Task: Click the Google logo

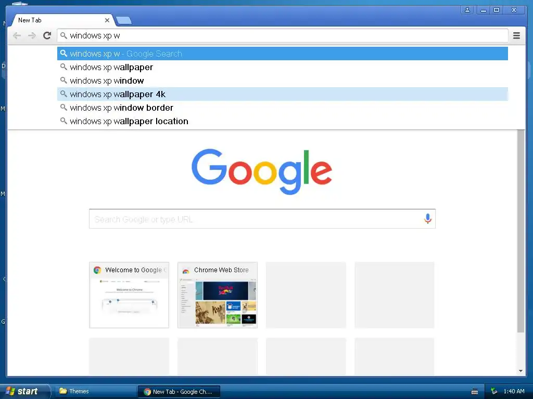Action: point(262,171)
